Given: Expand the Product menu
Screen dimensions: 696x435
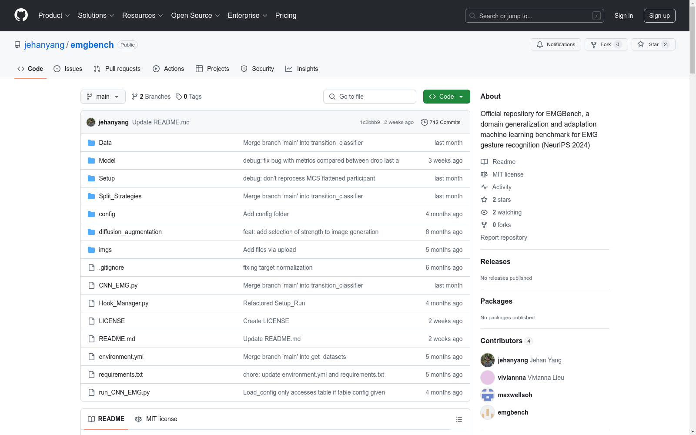Looking at the screenshot, I should click(54, 16).
